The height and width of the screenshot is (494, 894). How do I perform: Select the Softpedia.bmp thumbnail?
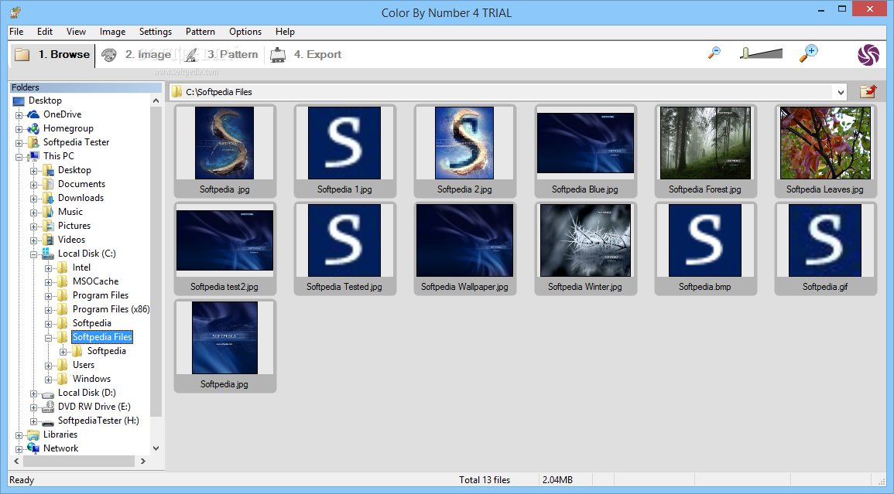pyautogui.click(x=705, y=248)
